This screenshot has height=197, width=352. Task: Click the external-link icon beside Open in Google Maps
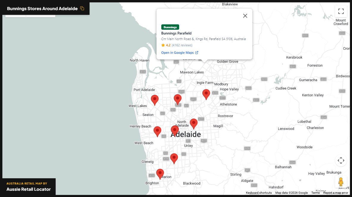(x=197, y=53)
